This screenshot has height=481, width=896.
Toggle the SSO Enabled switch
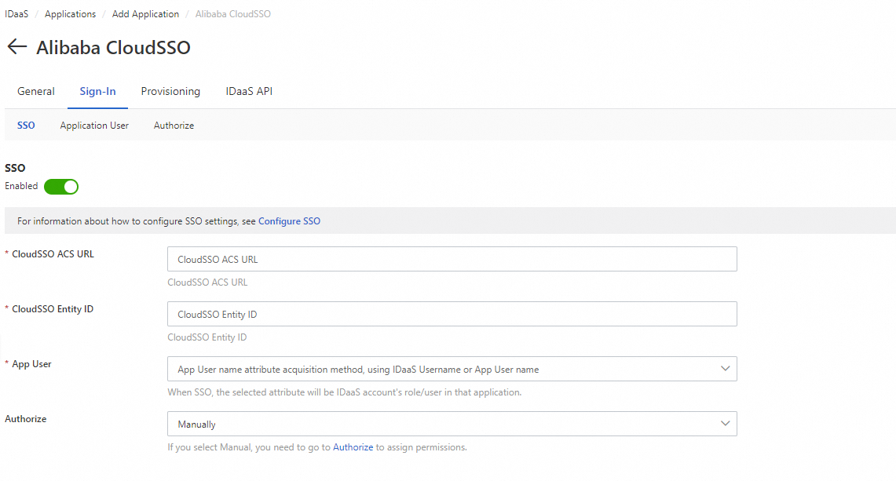tap(61, 187)
